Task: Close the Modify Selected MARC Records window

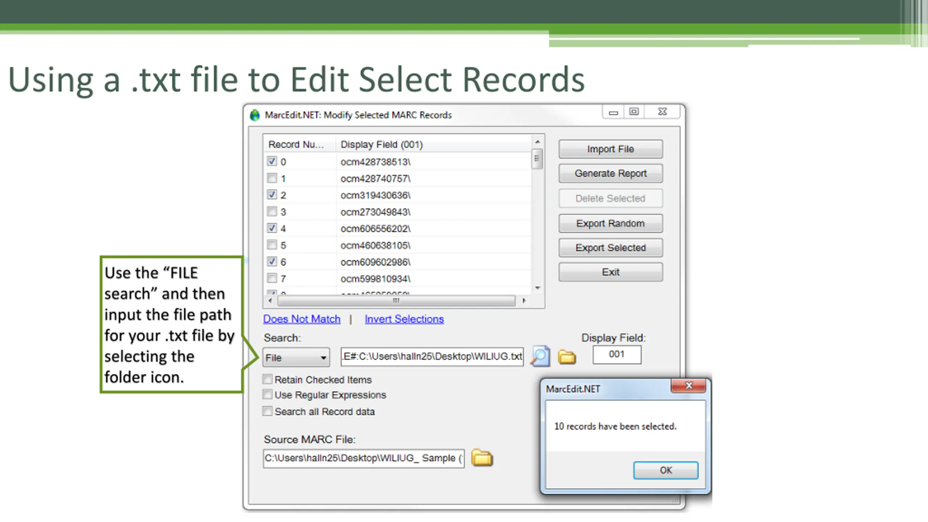Action: click(x=662, y=112)
